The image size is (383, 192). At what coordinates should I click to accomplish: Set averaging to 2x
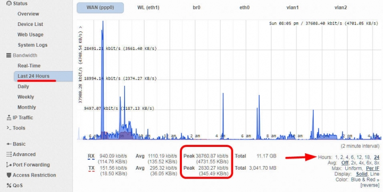(353, 163)
